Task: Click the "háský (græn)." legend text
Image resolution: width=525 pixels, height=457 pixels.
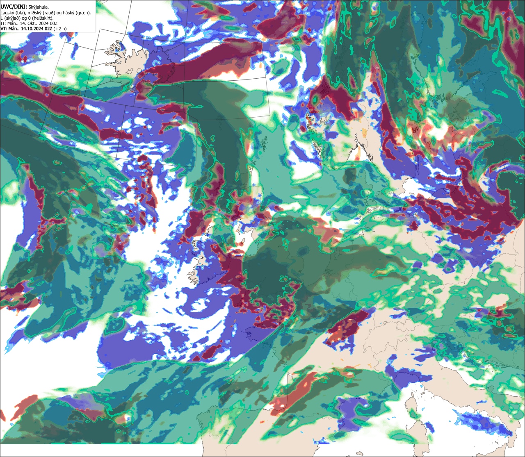Action: (x=77, y=13)
